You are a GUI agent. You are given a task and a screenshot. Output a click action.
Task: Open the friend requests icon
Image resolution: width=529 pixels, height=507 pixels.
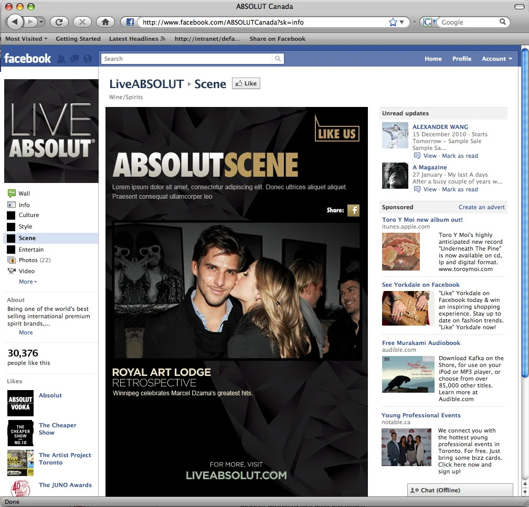click(x=61, y=59)
